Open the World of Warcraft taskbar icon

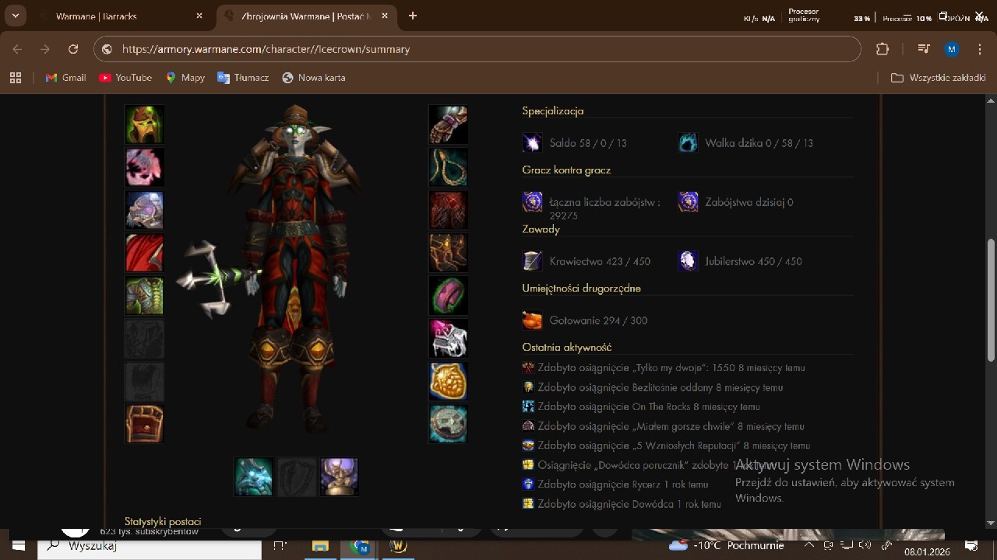(398, 546)
